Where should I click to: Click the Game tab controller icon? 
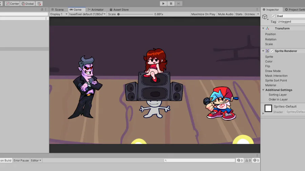click(x=71, y=9)
